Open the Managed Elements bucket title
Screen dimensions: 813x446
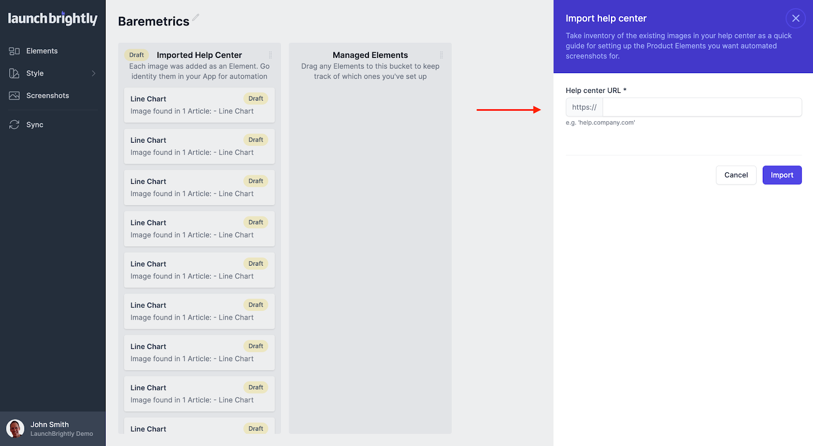point(370,55)
